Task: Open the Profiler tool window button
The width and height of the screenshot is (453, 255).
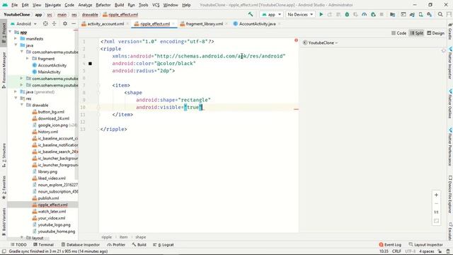Action: point(116,244)
